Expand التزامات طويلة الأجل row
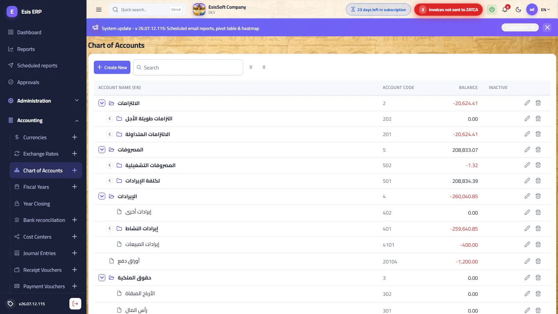Screen dimensions: 558x314 (110, 119)
